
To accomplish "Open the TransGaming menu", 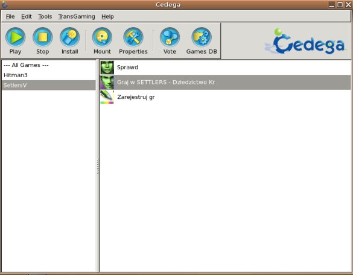I will pos(77,16).
